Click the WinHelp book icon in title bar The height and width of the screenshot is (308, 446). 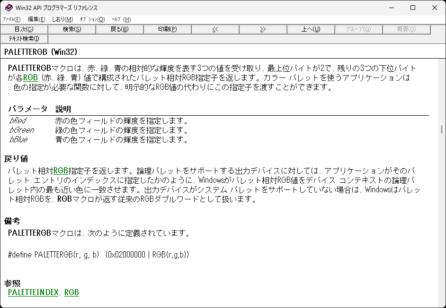9,8
